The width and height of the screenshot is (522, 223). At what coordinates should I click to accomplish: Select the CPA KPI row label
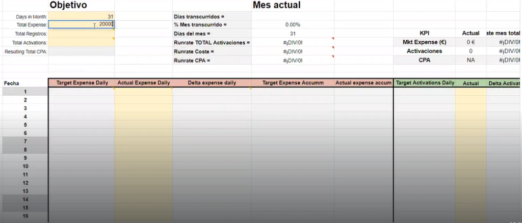pos(425,60)
